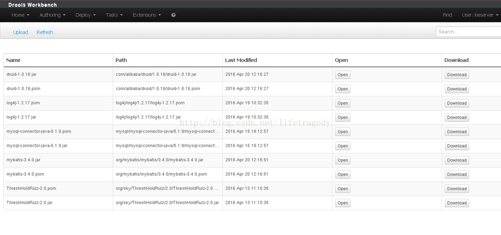This screenshot has height=235, width=501.
Task: Select the druid-1.0.18.pom name cell
Action: click(58, 89)
